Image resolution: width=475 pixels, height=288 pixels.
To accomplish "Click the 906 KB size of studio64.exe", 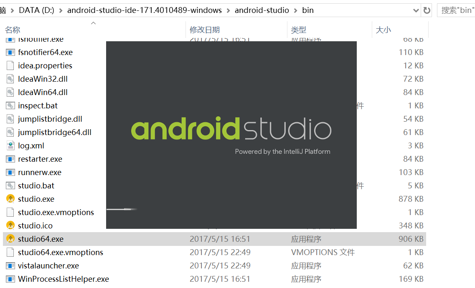I will coord(411,239).
